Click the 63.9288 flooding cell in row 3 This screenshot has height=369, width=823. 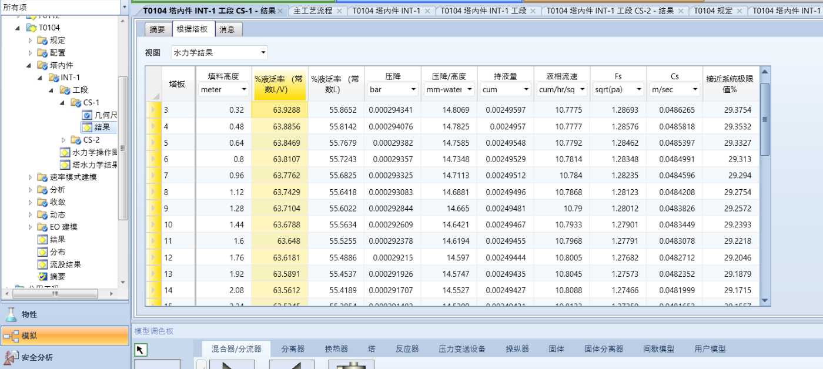click(280, 110)
